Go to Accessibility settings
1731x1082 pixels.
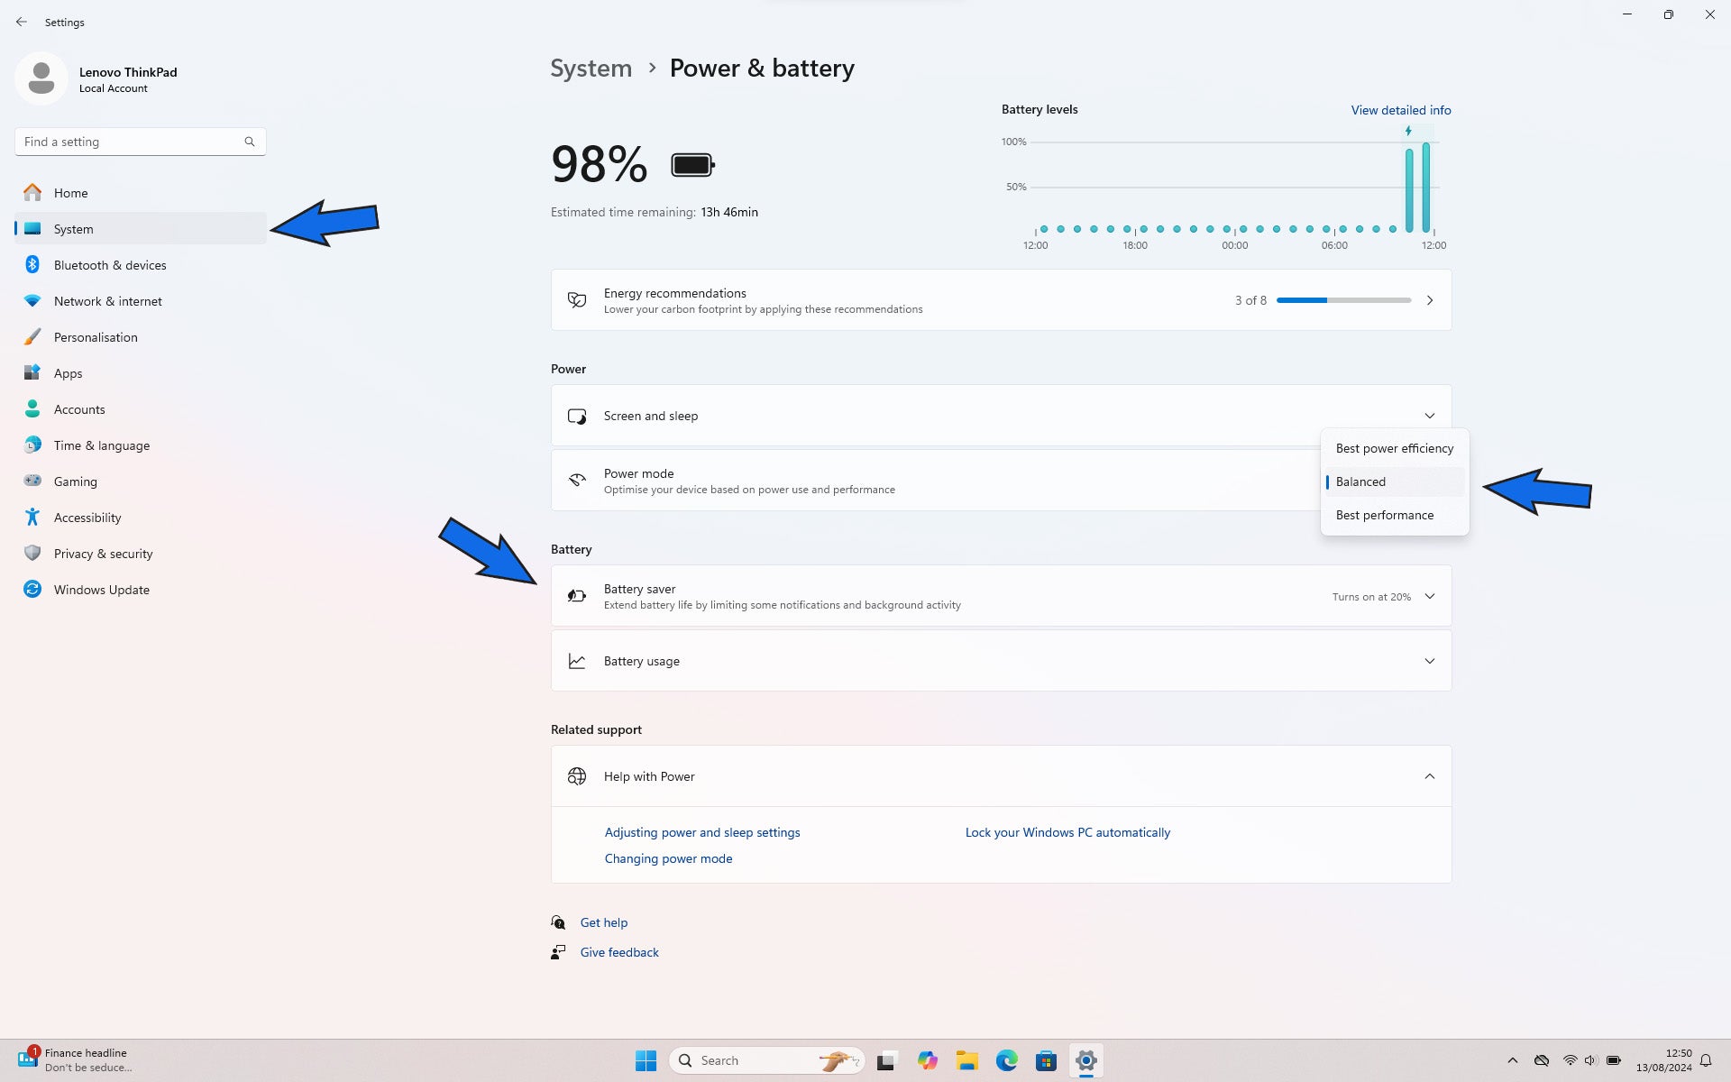87,518
